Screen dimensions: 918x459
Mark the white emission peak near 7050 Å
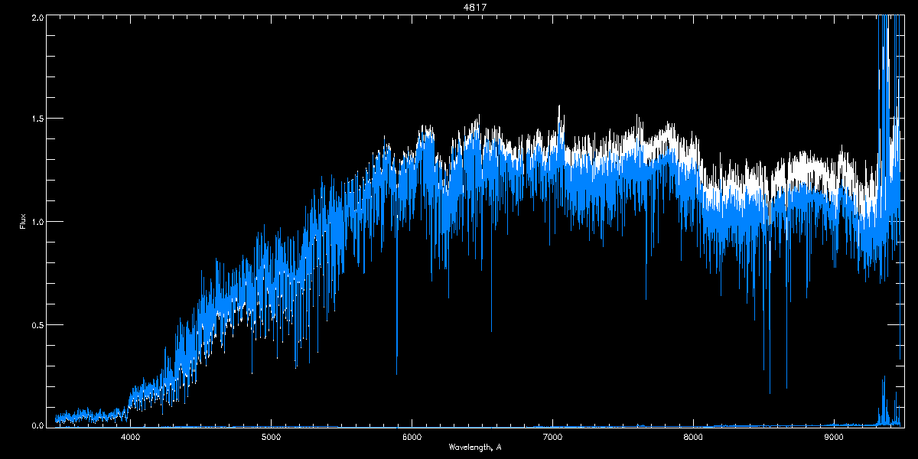[x=559, y=111]
